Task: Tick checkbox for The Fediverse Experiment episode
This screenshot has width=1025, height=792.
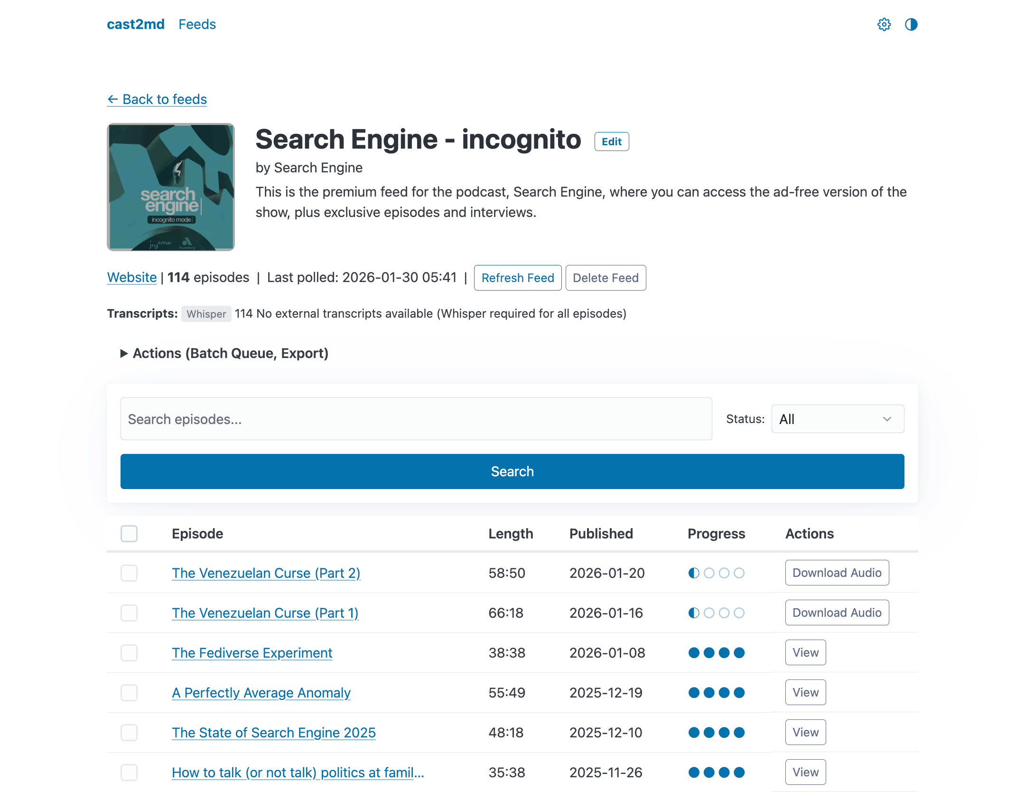Action: [x=129, y=653]
